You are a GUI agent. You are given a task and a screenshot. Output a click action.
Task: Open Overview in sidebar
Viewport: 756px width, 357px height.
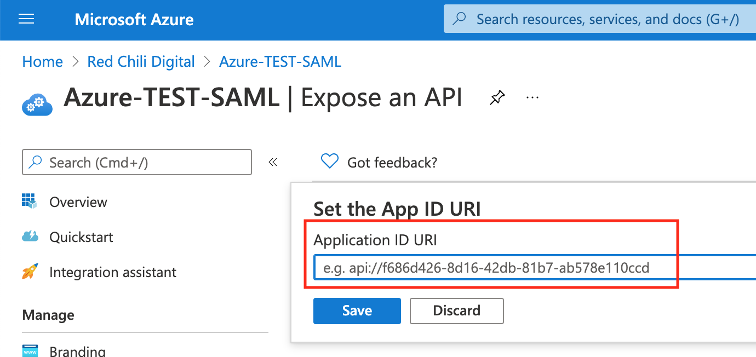(x=78, y=202)
